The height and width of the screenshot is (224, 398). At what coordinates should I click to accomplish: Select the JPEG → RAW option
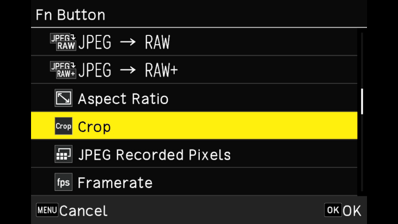[124, 42]
